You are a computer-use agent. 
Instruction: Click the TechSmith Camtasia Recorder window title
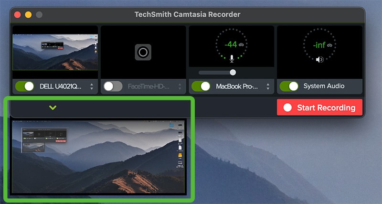pos(187,14)
